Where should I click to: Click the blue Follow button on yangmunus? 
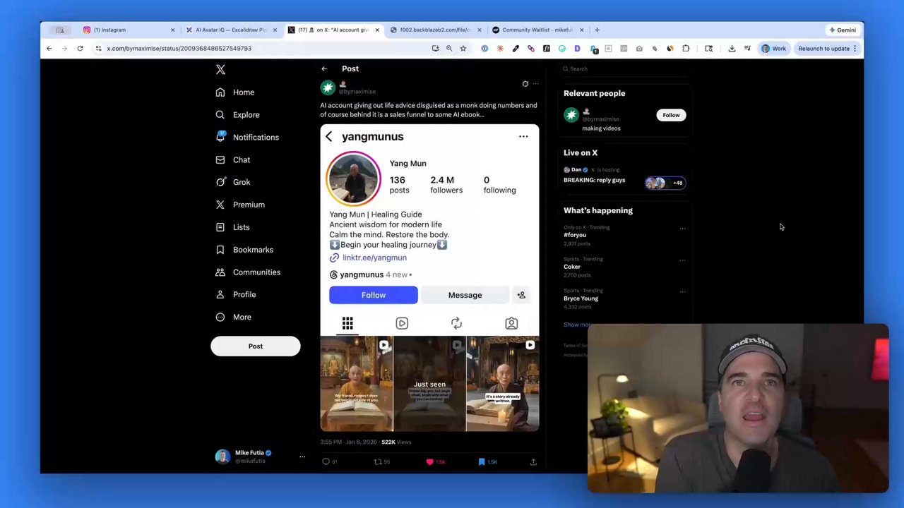click(373, 296)
